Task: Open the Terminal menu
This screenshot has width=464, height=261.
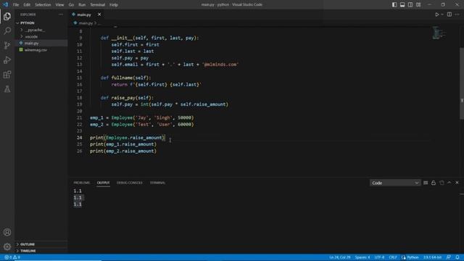Action: click(98, 5)
